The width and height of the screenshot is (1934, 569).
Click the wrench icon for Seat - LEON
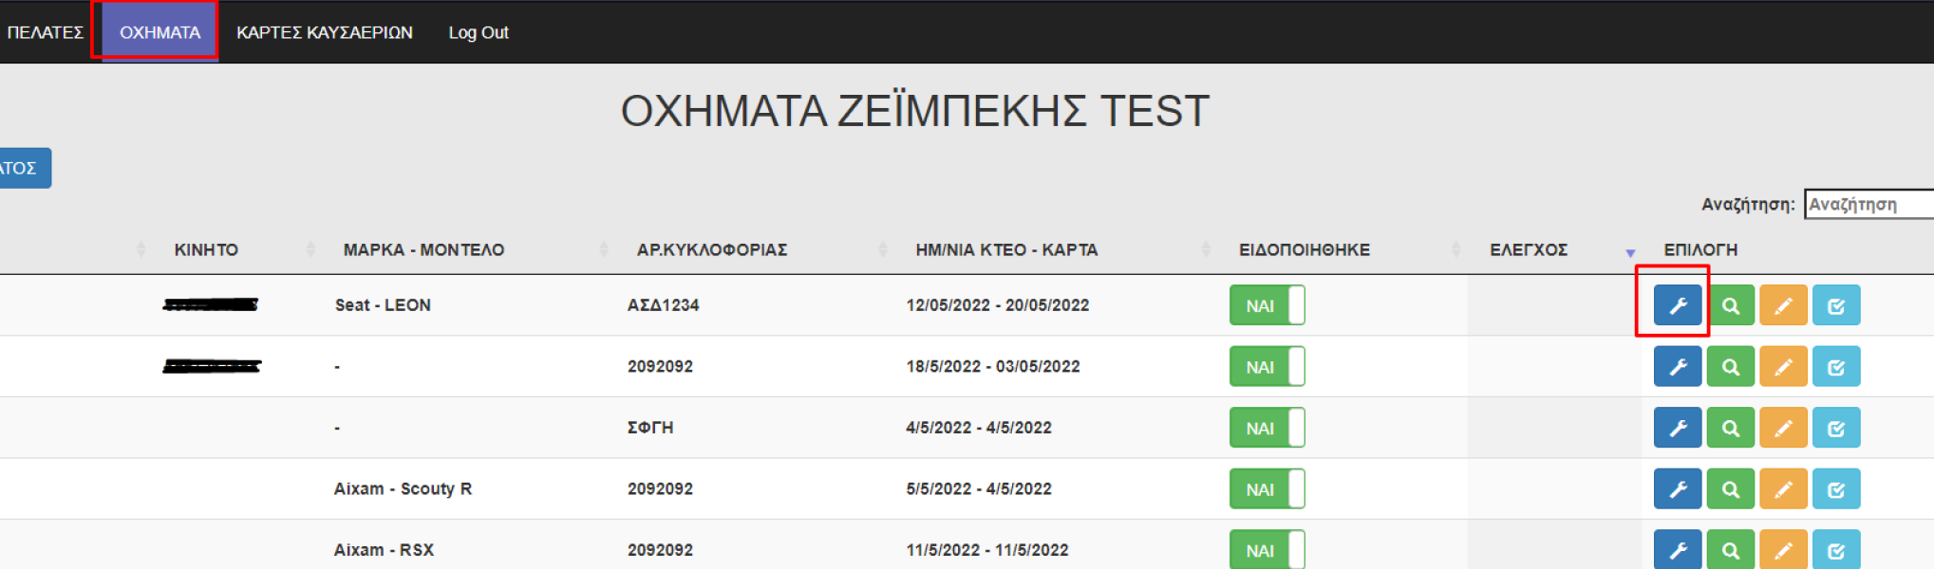(1677, 305)
